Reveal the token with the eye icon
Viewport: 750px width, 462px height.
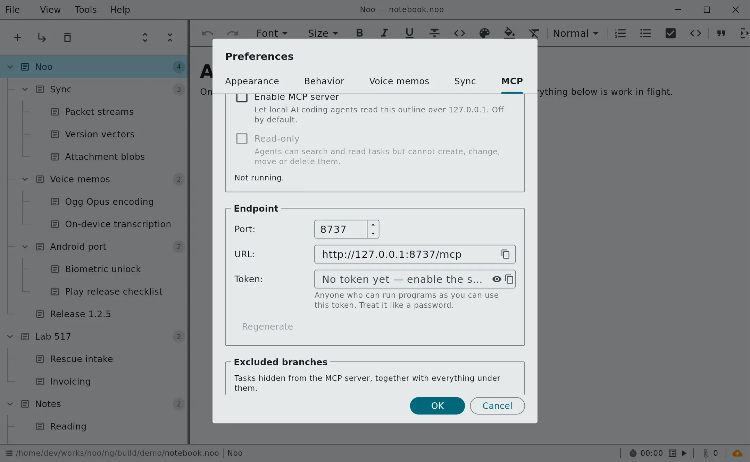pyautogui.click(x=497, y=279)
